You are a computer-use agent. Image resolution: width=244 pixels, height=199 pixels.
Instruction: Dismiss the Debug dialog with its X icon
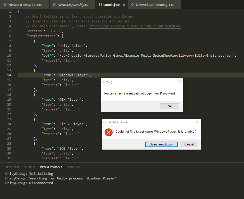(179, 82)
